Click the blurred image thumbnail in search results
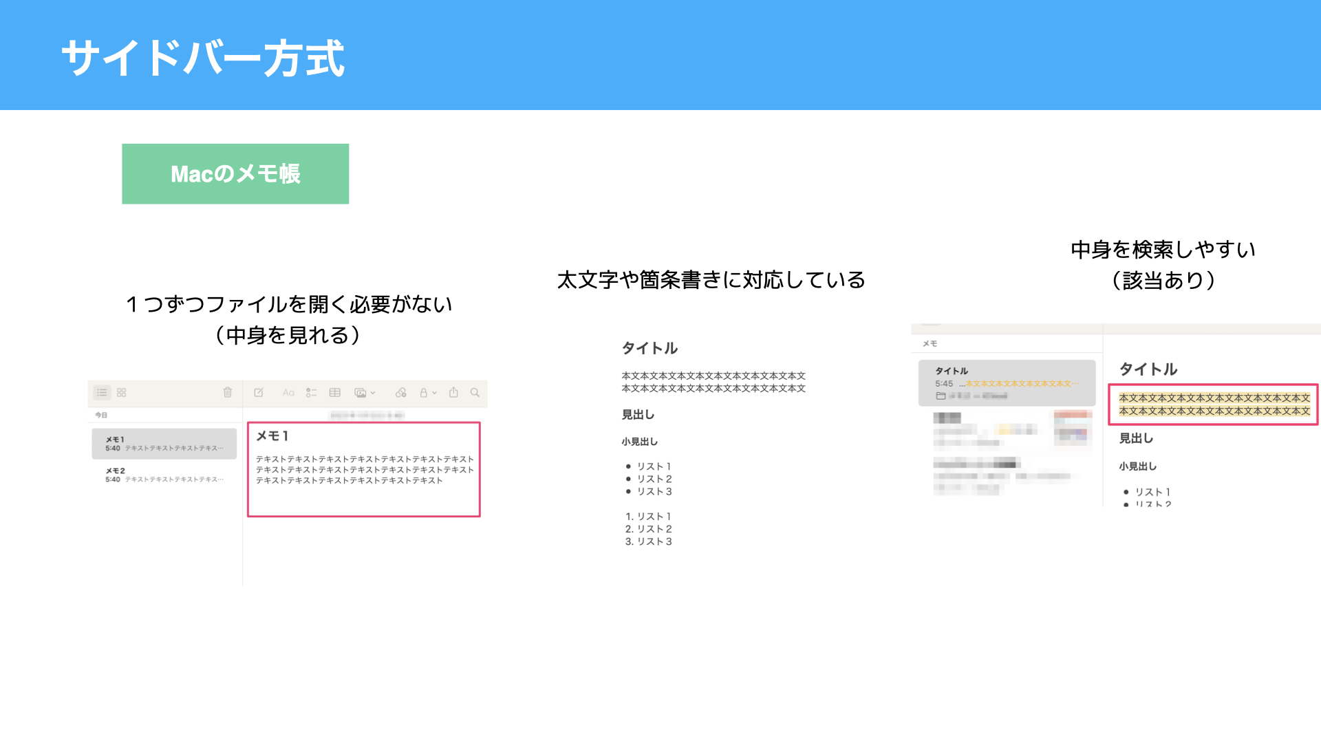The width and height of the screenshot is (1321, 743). tap(1073, 428)
